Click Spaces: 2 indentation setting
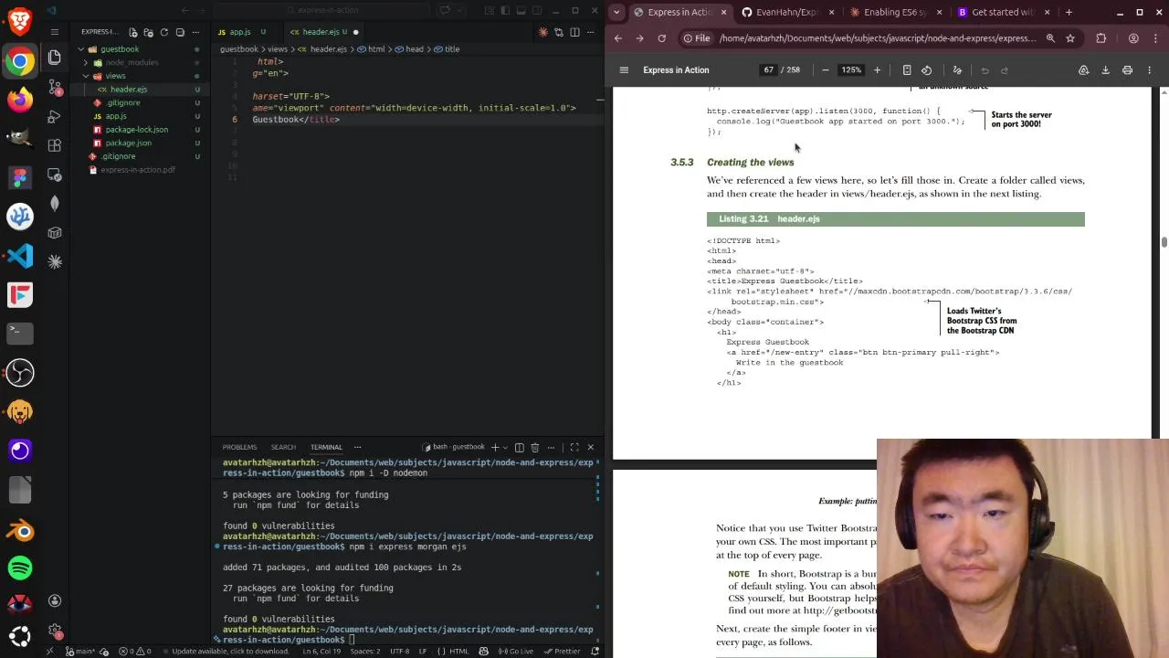The width and height of the screenshot is (1169, 658). click(364, 651)
